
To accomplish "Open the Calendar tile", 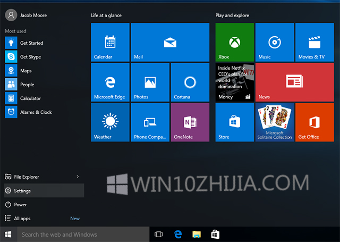I will pyautogui.click(x=110, y=43).
